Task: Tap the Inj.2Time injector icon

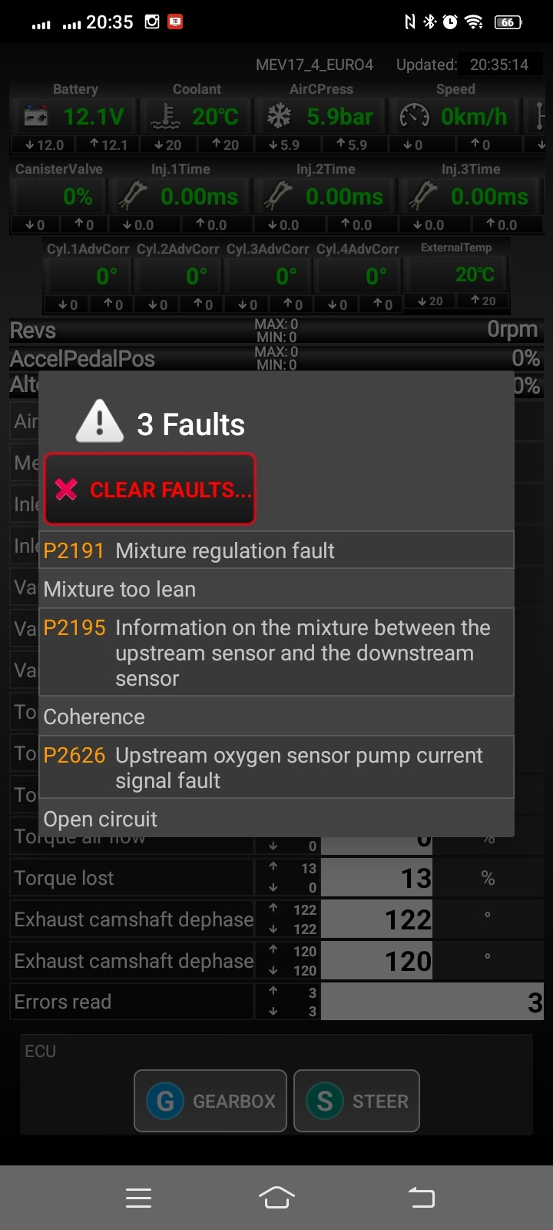Action: (x=278, y=196)
